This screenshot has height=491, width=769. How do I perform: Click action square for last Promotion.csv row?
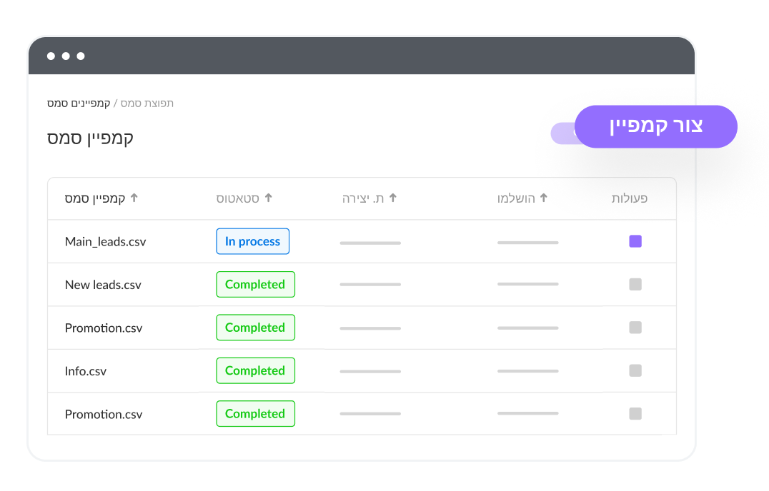635,414
